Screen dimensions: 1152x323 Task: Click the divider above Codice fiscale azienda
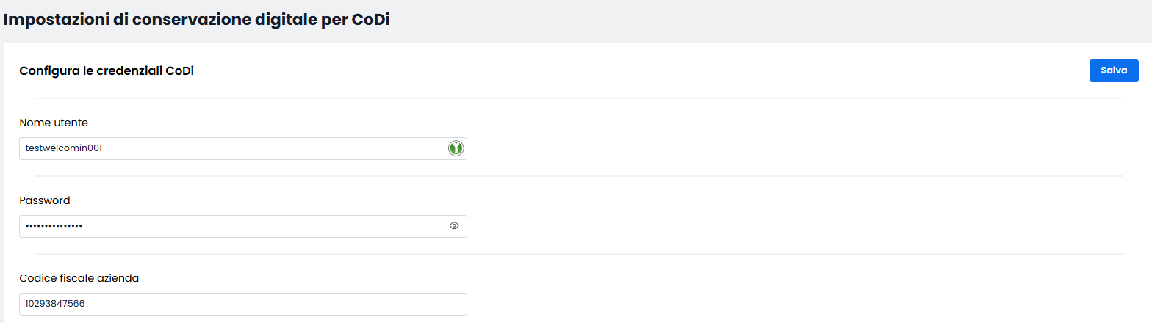click(579, 254)
